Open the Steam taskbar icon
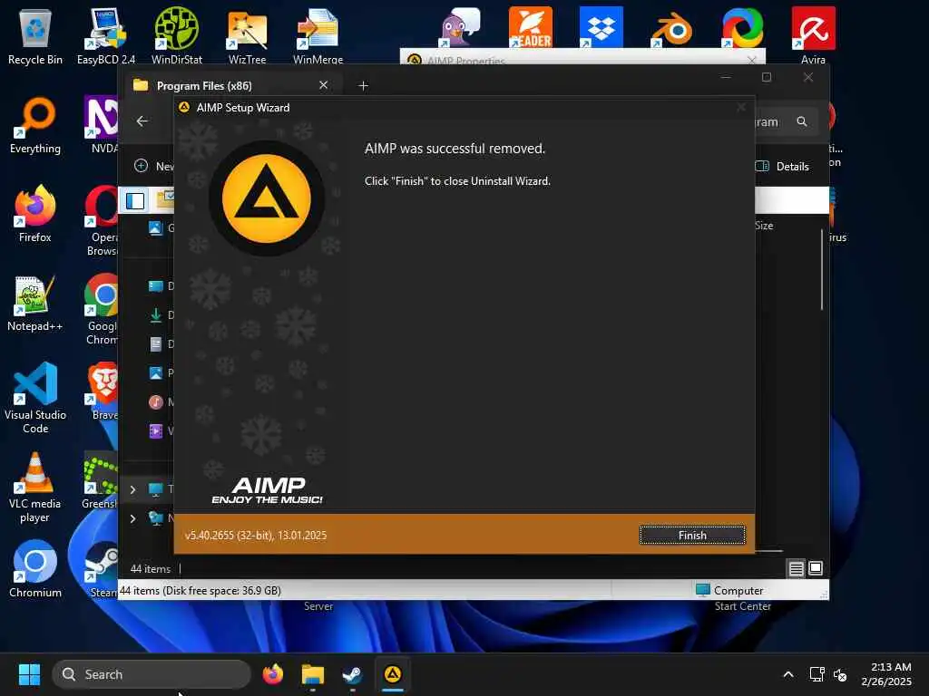Screen dimensions: 929x696 (353, 674)
